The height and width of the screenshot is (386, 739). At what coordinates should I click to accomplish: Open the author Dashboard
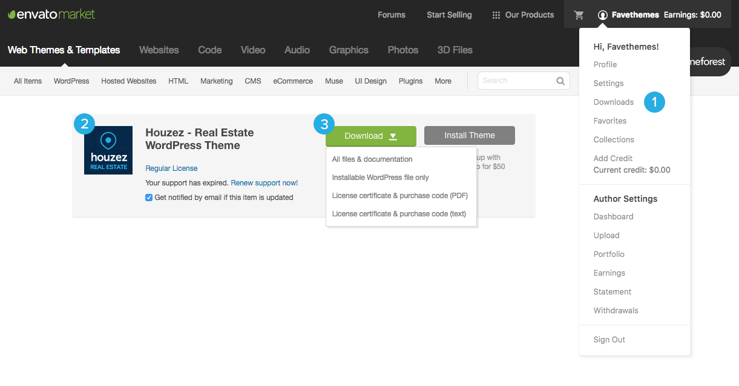click(614, 217)
